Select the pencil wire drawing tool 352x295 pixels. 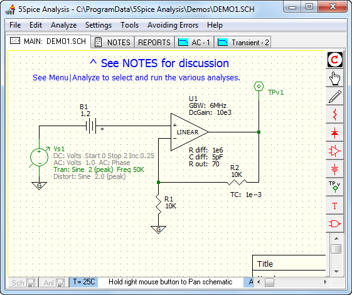pyautogui.click(x=334, y=97)
